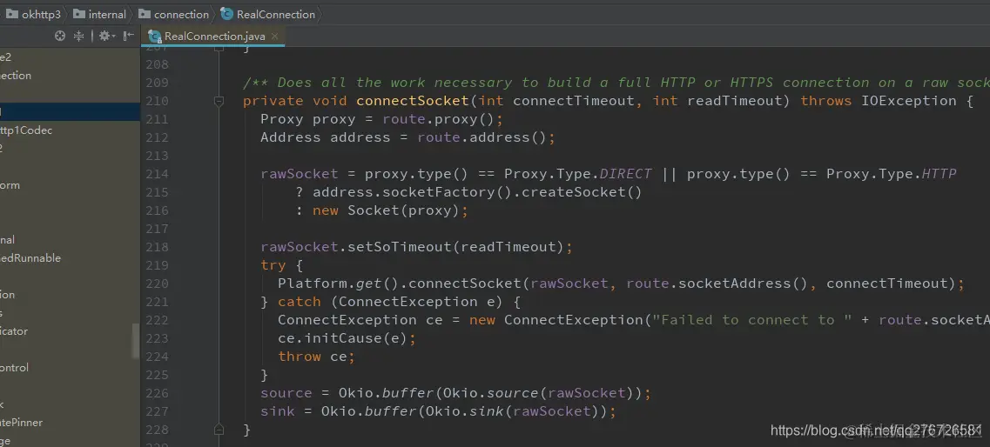Viewport: 990px width, 447px height.
Task: Click the 'try' keyword on line 219
Action: tap(273, 265)
